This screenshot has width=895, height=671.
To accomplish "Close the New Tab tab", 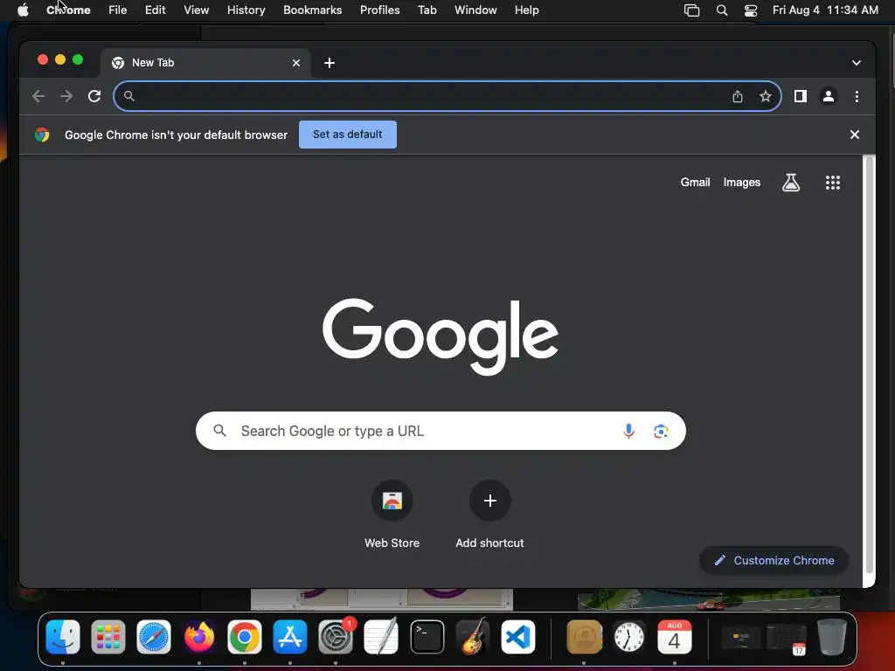I will pyautogui.click(x=296, y=63).
